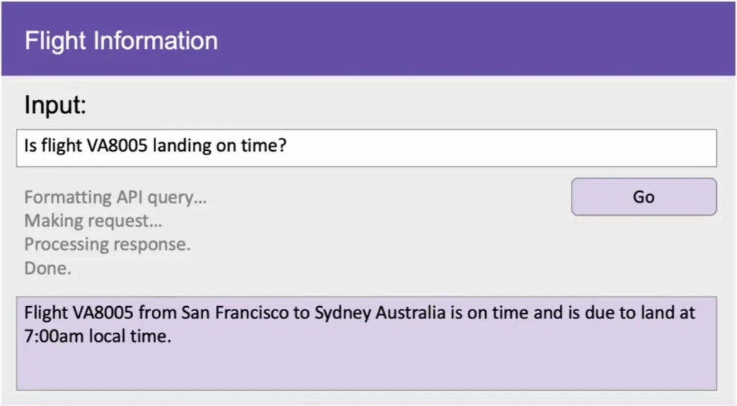Click the 'Making request...' status line
The width and height of the screenshot is (737, 406).
pos(93,221)
